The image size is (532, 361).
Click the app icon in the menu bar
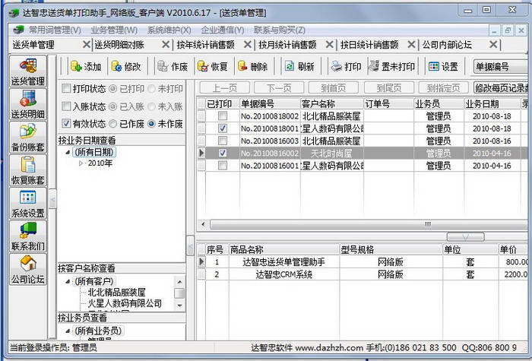coord(18,30)
